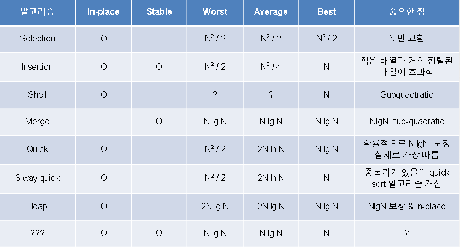
Task: Select the Worst column header
Action: [x=215, y=11]
